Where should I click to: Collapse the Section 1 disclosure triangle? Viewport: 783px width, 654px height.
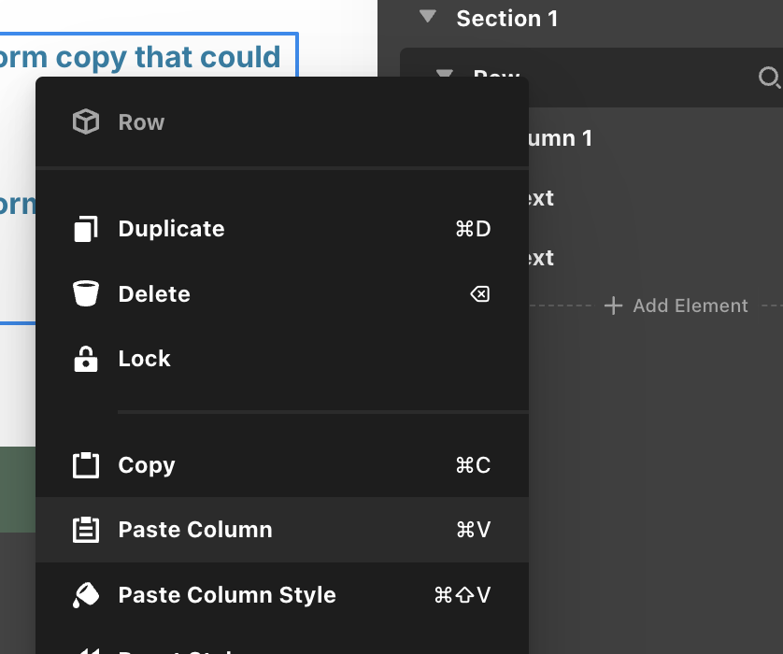428,17
